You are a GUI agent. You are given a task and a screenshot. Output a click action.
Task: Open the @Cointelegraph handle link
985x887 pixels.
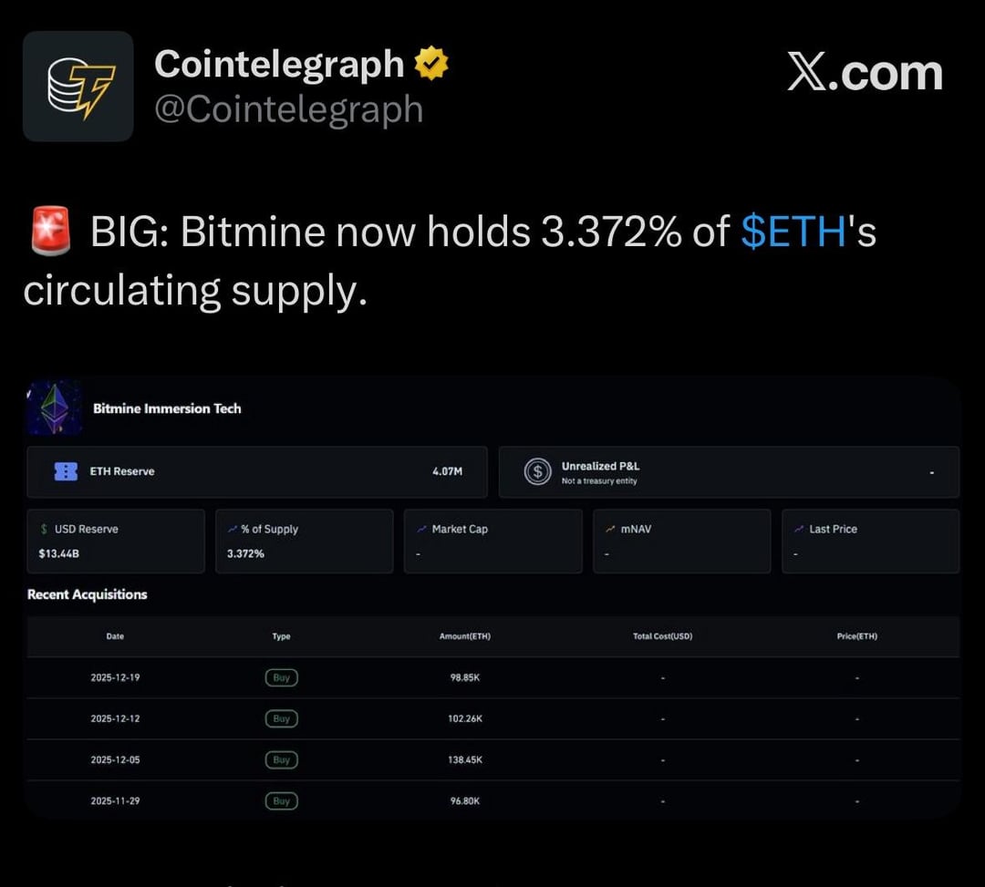[288, 109]
